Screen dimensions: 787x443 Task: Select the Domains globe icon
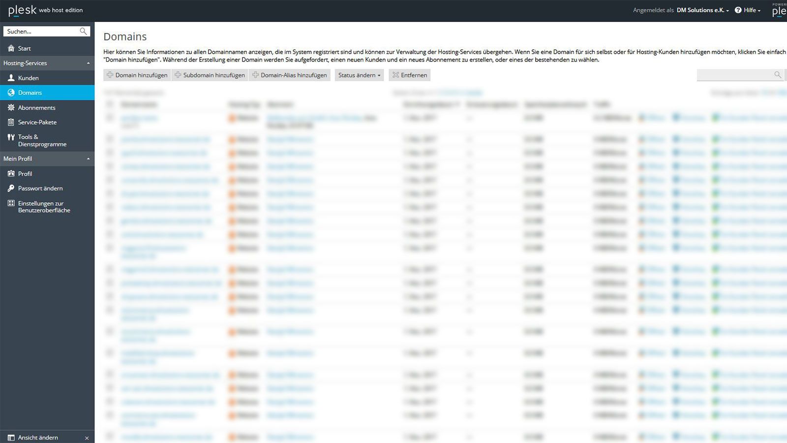(11, 93)
